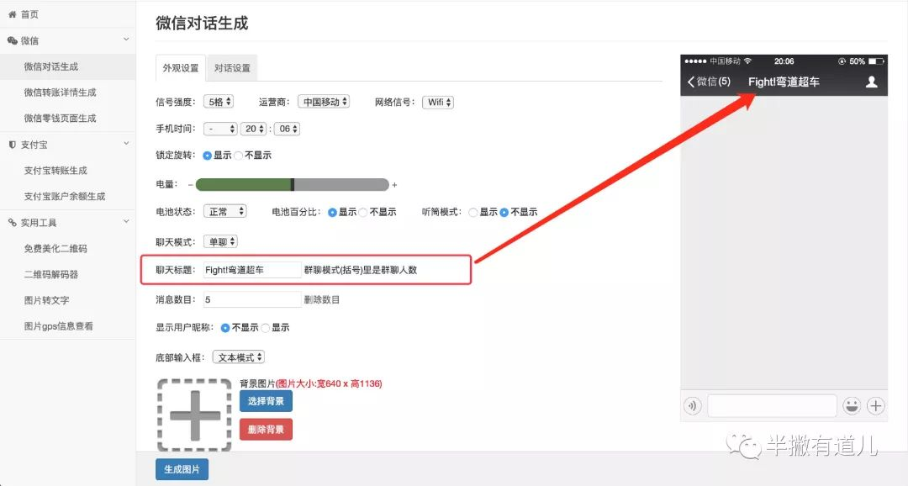Screen dimensions: 908x486
Task: Open 微信转账详情生成 in the sidebar
Action: pyautogui.click(x=60, y=92)
